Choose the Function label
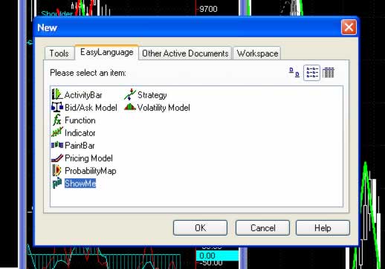This screenshot has width=385, height=269. 80,120
